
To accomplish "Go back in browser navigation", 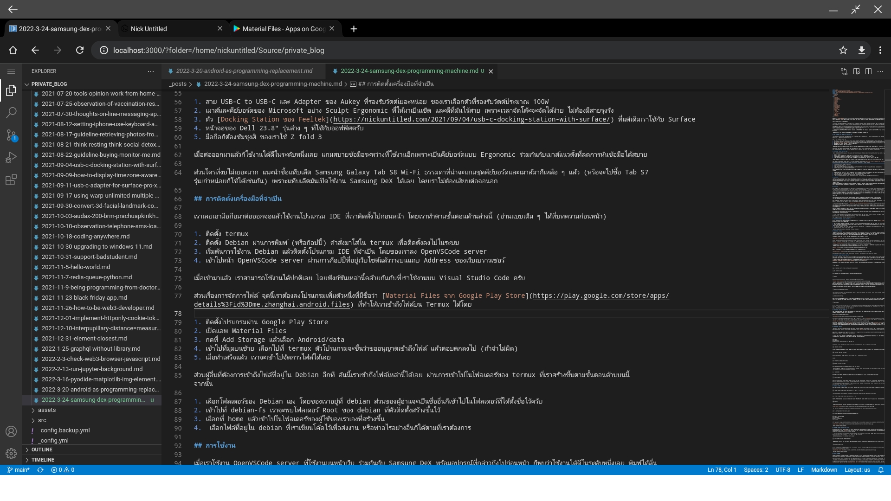I will point(35,50).
